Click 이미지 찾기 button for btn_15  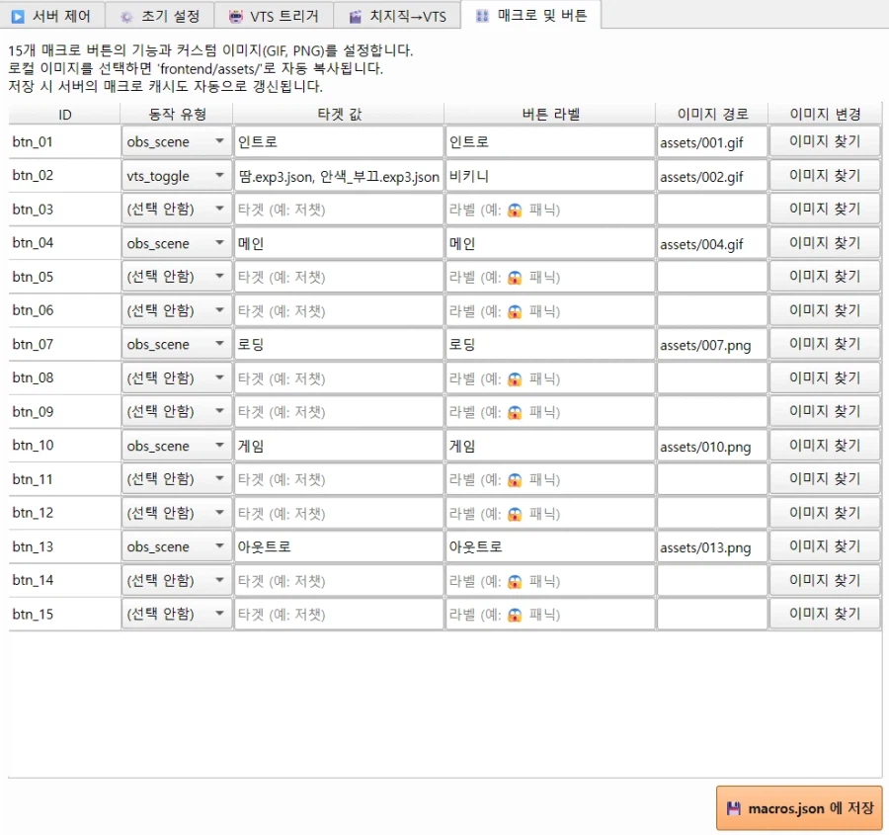[x=824, y=614]
